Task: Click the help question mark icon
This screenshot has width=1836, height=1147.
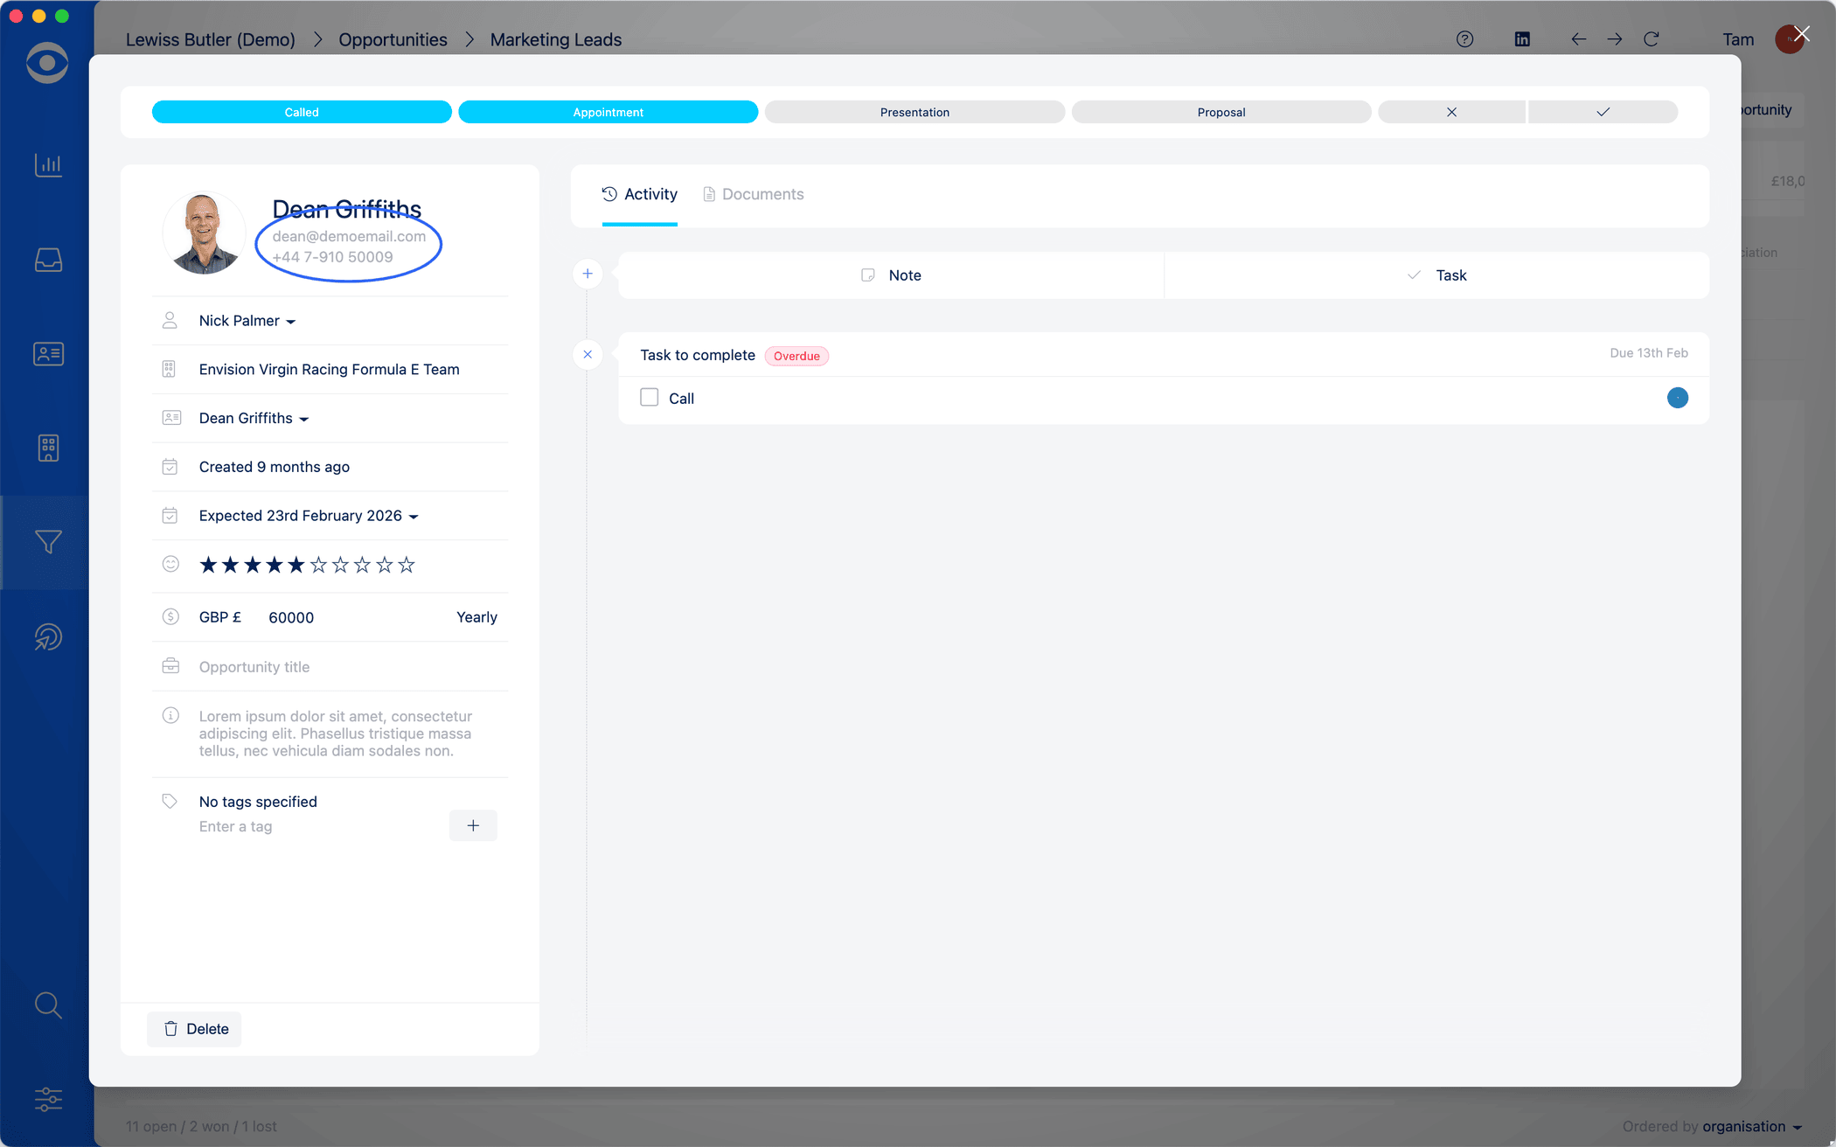Action: click(1464, 39)
